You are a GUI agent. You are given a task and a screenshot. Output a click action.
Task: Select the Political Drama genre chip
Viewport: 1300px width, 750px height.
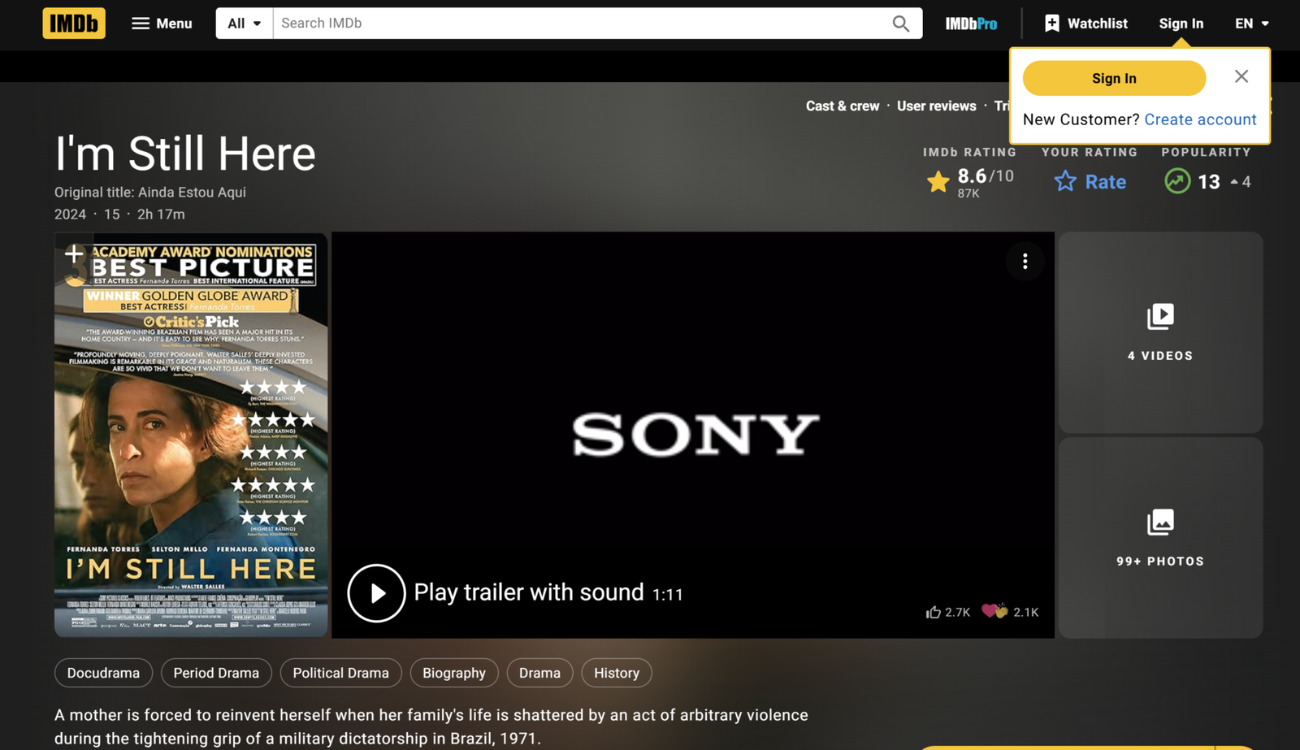[340, 673]
